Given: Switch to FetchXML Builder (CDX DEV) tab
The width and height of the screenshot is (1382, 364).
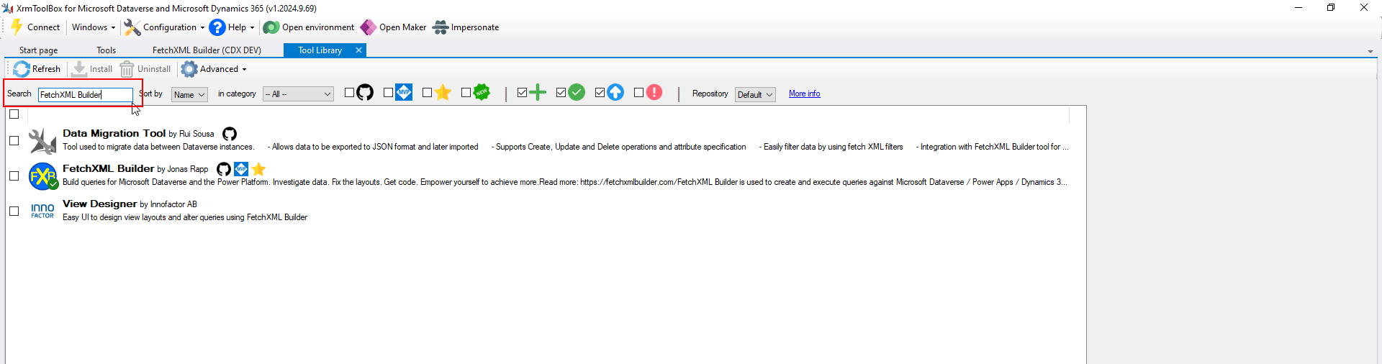Looking at the screenshot, I should tap(207, 50).
